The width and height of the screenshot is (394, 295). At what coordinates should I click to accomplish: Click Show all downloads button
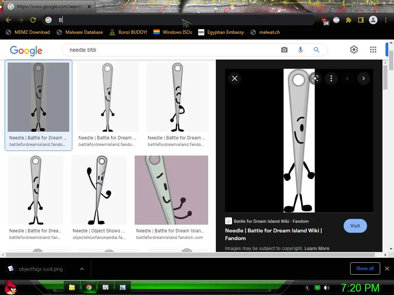pos(365,268)
